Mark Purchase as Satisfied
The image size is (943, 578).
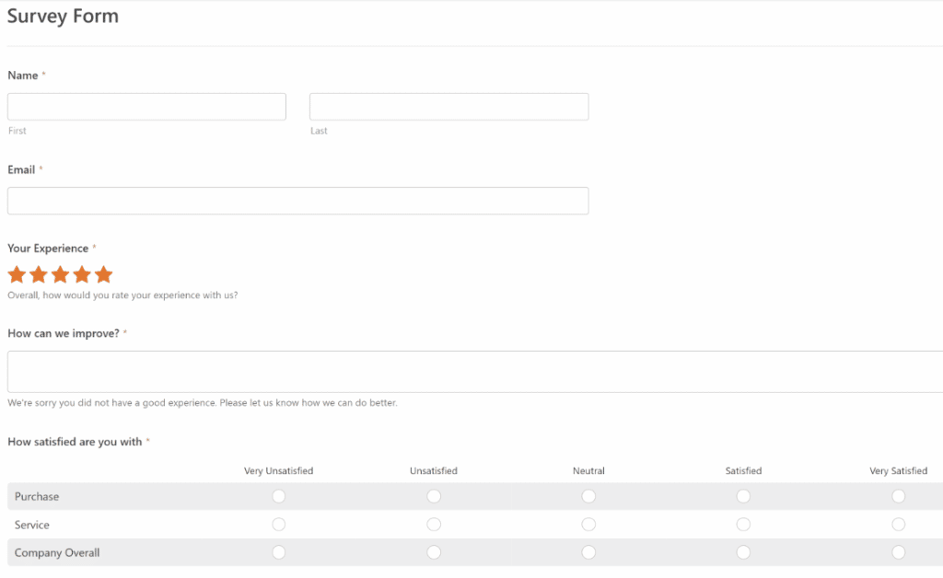pos(743,496)
